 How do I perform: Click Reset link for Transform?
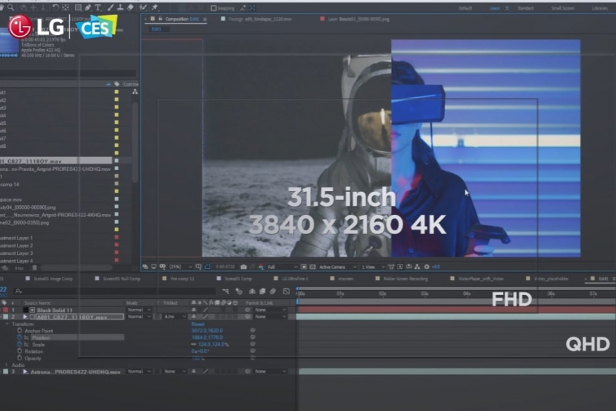(x=198, y=324)
